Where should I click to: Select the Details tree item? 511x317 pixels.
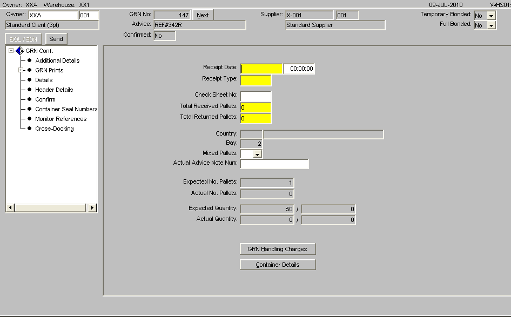pyautogui.click(x=44, y=80)
